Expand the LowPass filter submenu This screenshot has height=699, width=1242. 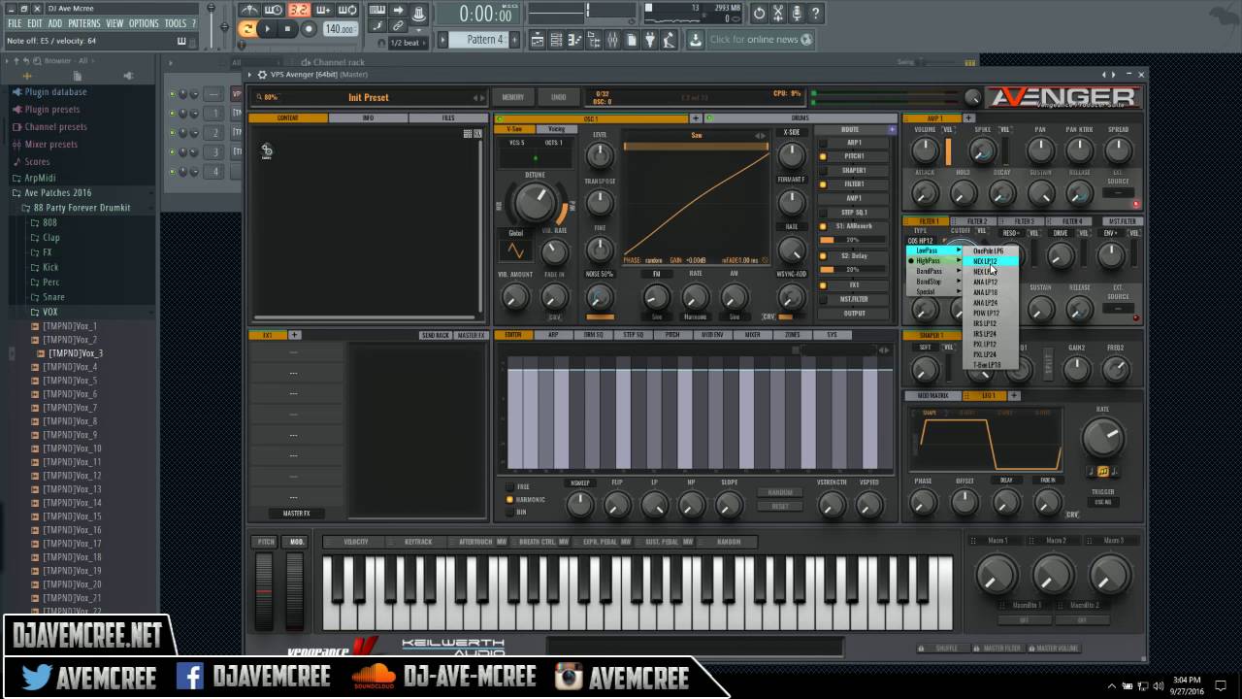tap(933, 250)
